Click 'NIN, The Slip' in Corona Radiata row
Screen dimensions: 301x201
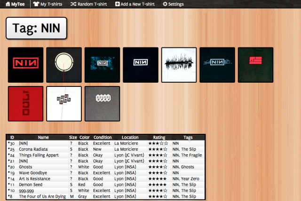pyautogui.click(x=184, y=149)
